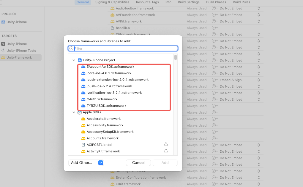Open platform filter for AudioToolbox.framework row
303x187 pixels.
point(215,9)
